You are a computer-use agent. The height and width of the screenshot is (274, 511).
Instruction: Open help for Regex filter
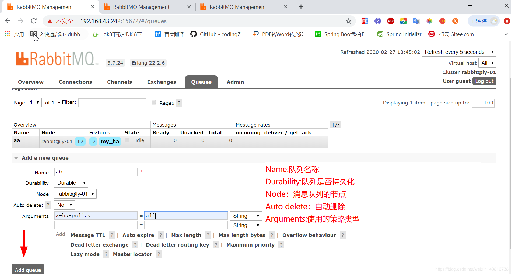(x=179, y=103)
